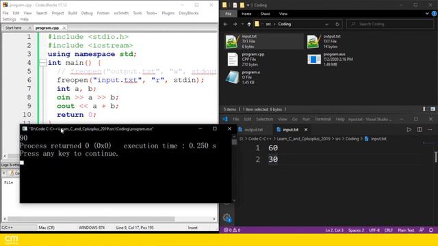Click the console vertical scrollbar
The height and width of the screenshot is (246, 438).
click(234, 141)
